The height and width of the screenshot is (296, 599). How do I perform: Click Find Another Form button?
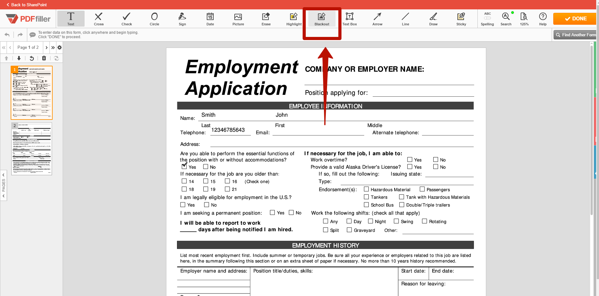[575, 35]
